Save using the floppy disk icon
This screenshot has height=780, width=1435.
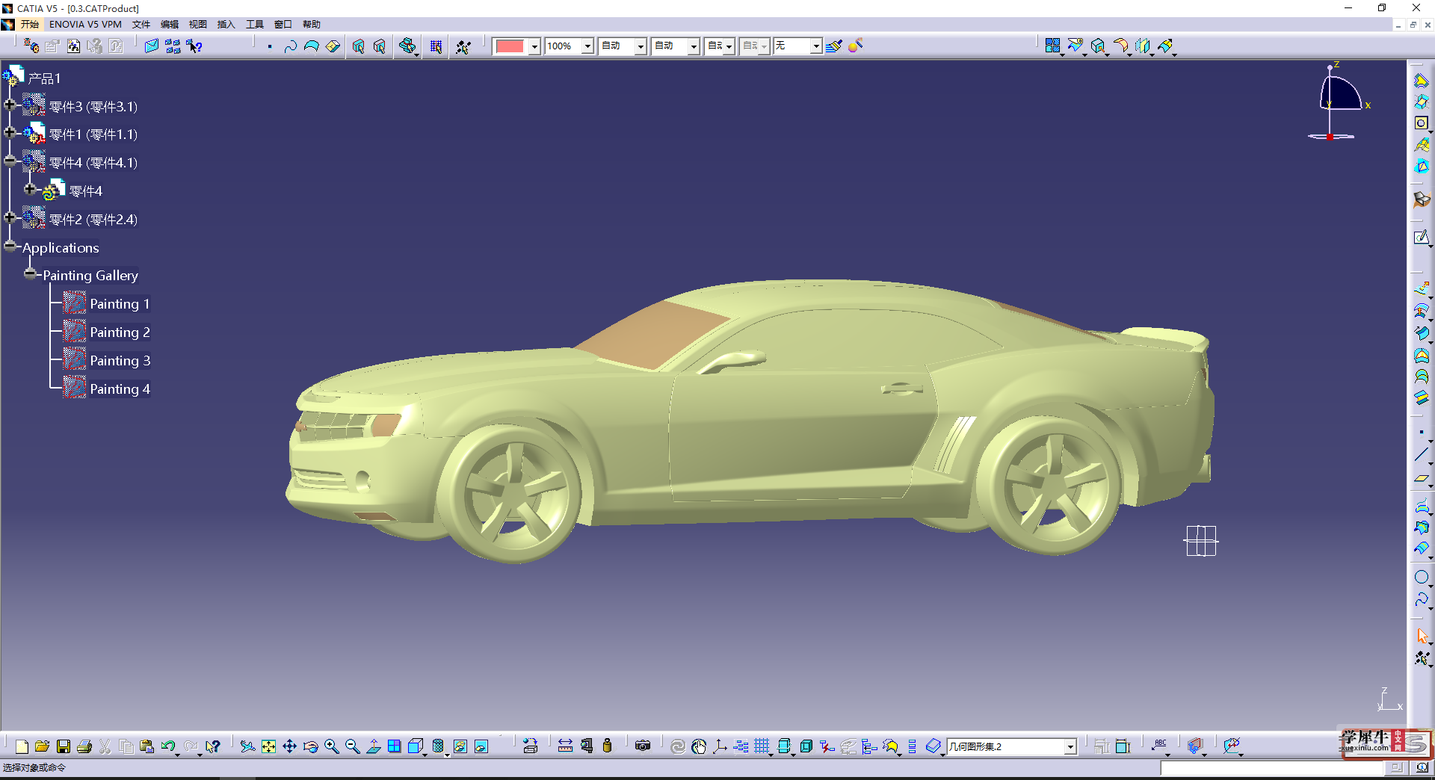[x=64, y=746]
